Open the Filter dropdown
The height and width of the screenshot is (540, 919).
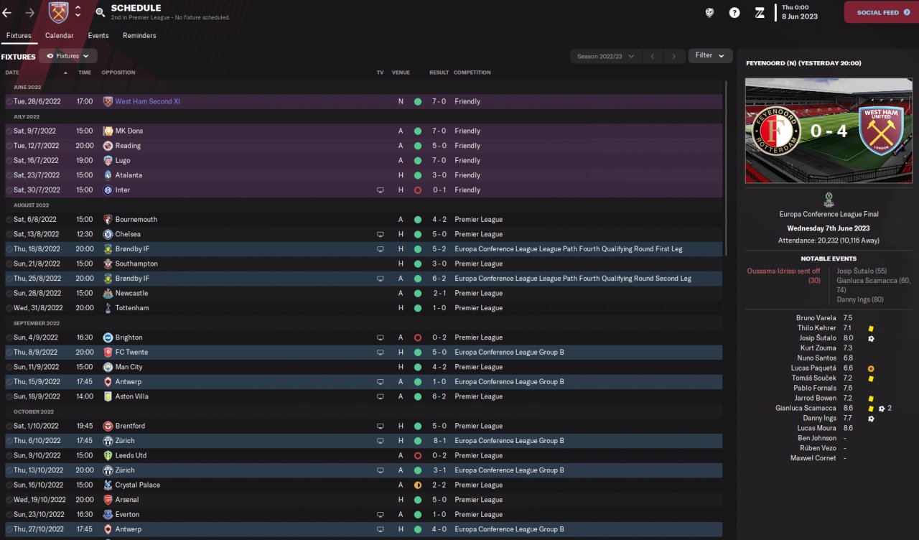(x=710, y=55)
